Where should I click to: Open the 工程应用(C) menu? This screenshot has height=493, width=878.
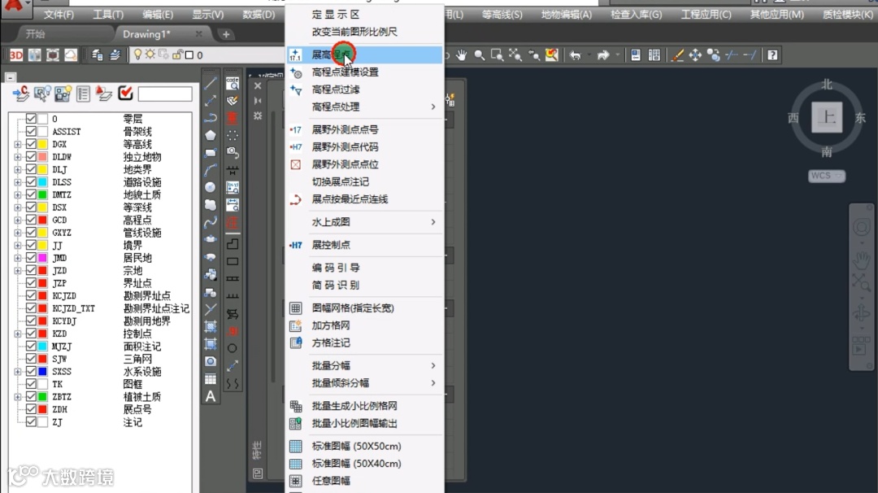coord(706,15)
